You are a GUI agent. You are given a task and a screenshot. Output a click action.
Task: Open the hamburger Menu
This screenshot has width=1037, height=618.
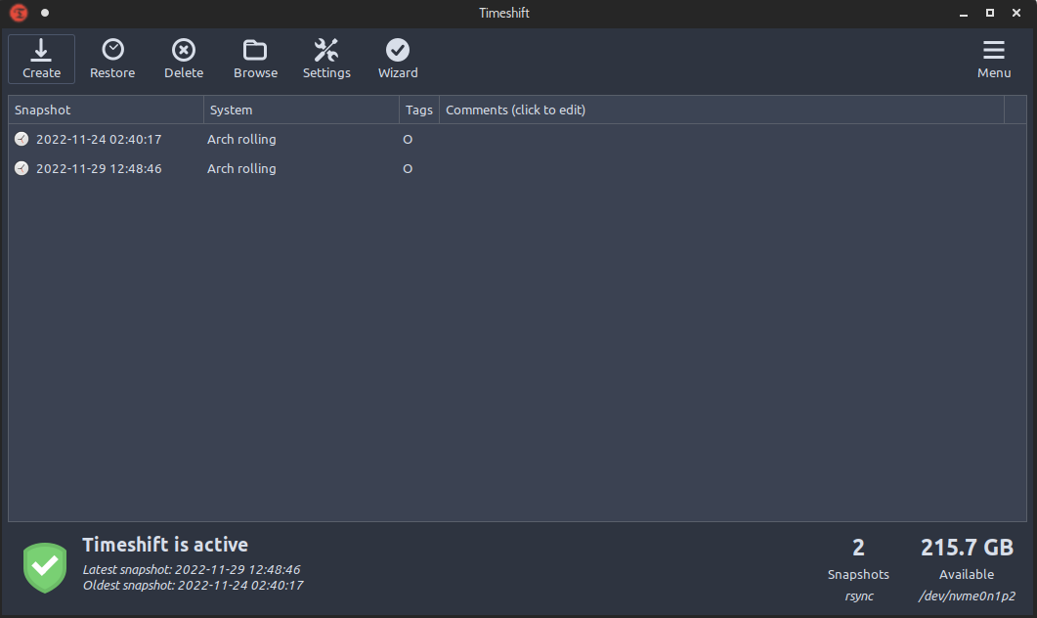[994, 59]
